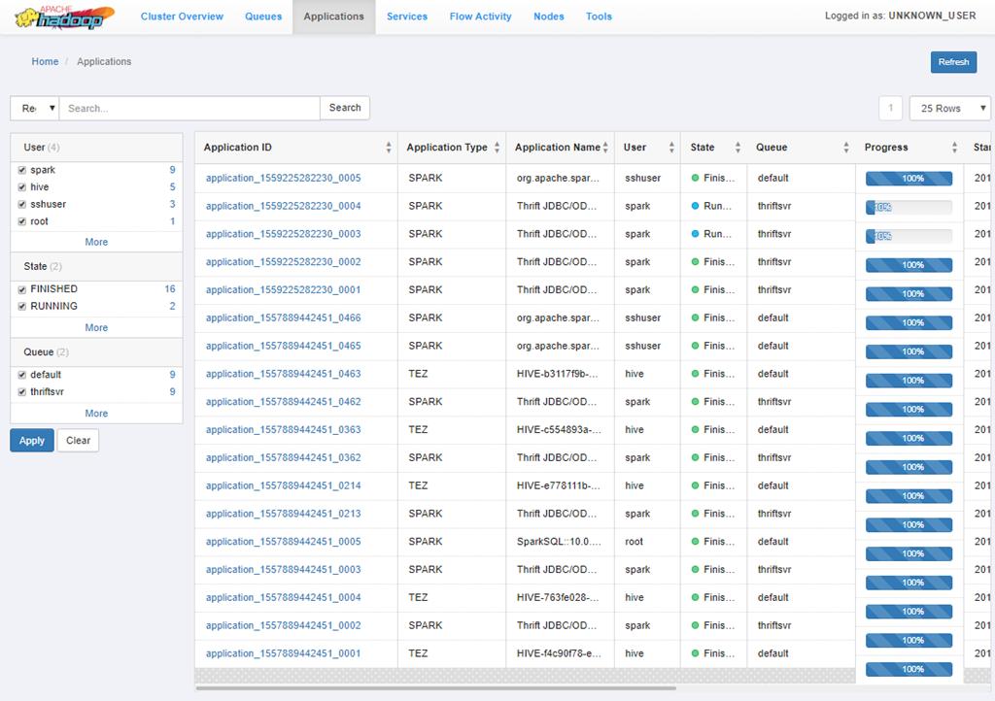The height and width of the screenshot is (701, 995).
Task: Open application_1559225282230_0005 link
Action: pyautogui.click(x=283, y=178)
